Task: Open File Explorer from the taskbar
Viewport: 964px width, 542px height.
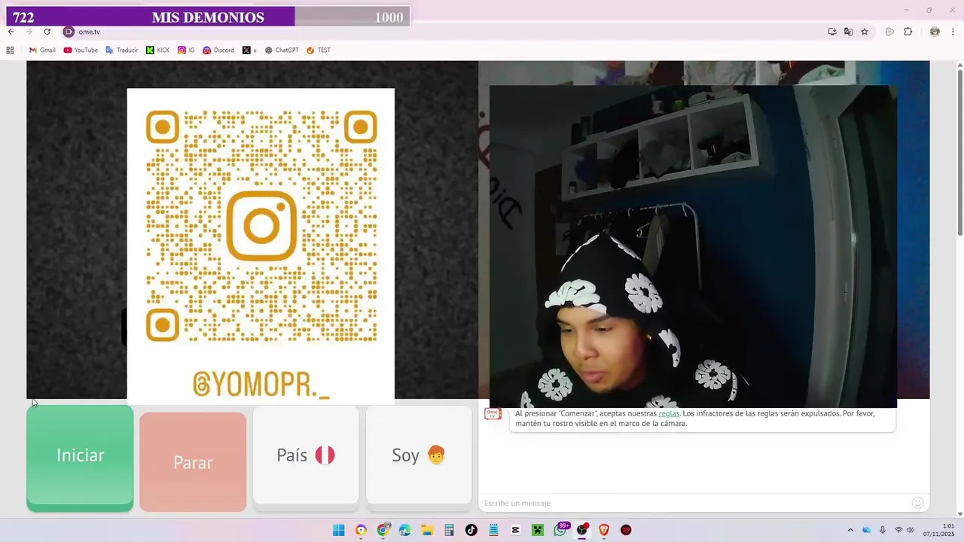Action: 427,530
